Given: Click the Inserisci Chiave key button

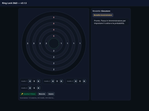Looking at the screenshot, I should (x=28, y=94).
